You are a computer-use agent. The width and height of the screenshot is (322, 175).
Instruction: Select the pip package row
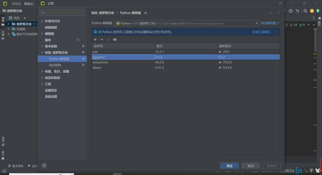coord(186,52)
